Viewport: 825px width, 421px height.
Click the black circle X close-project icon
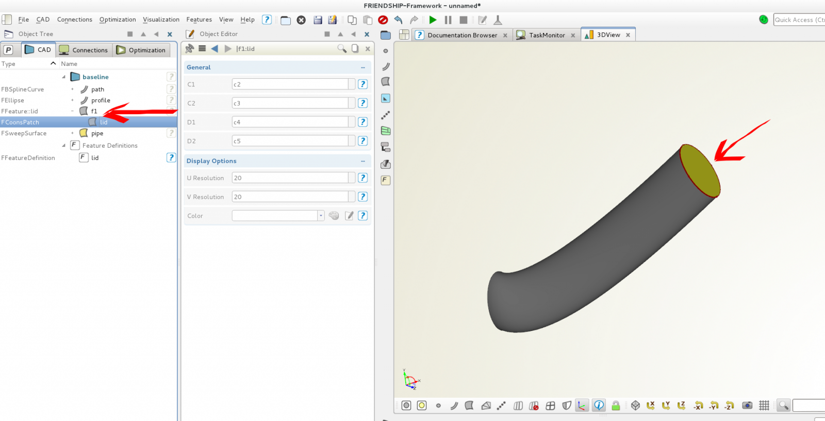coord(301,20)
